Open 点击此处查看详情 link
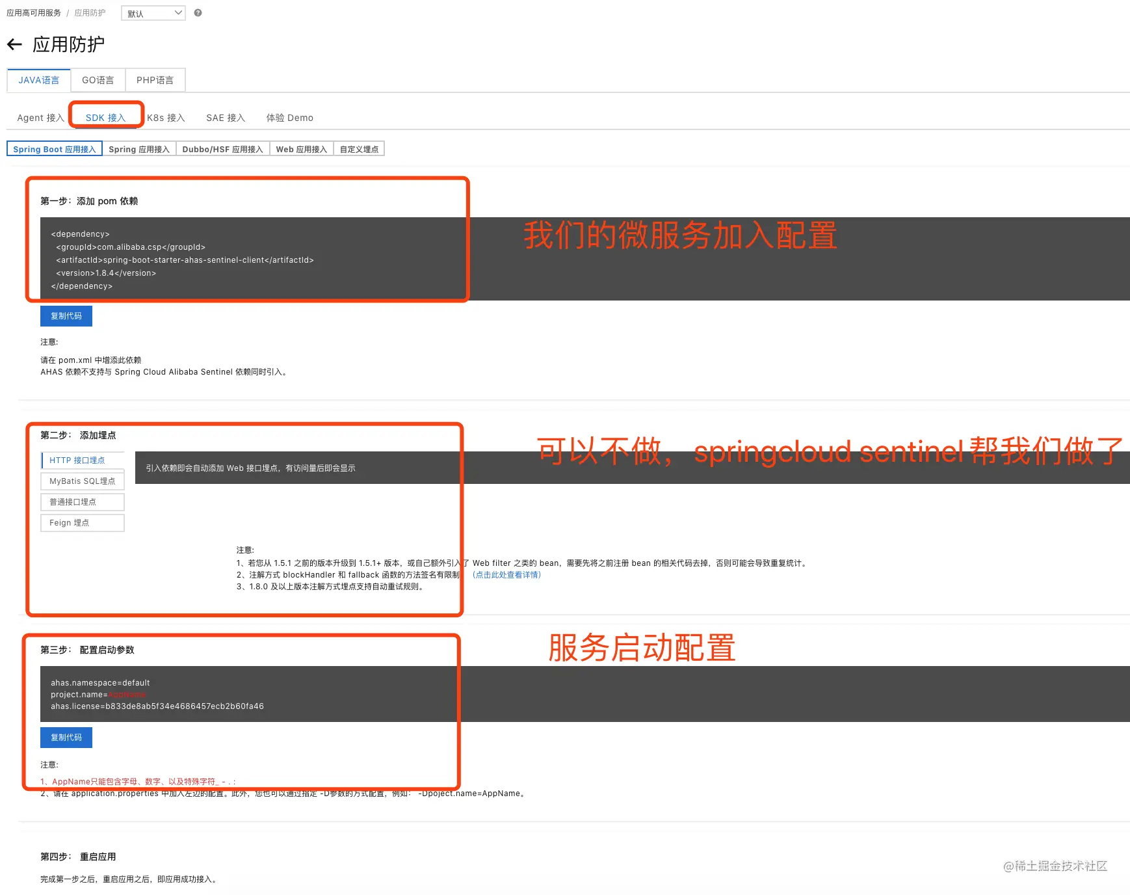This screenshot has height=895, width=1130. 506,575
